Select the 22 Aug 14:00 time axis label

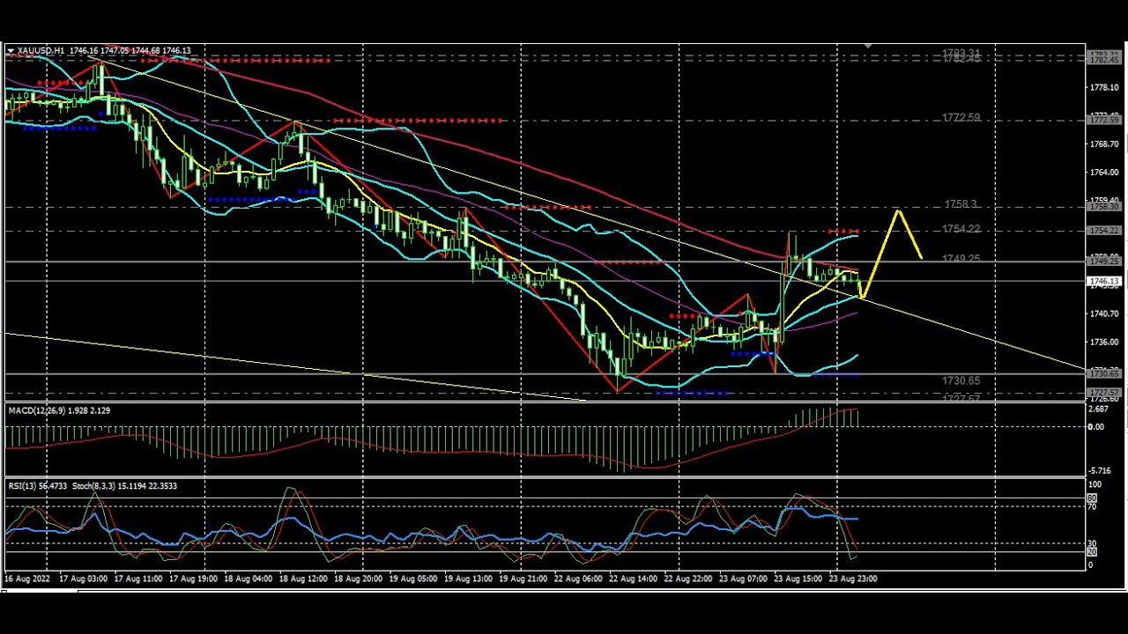click(633, 579)
